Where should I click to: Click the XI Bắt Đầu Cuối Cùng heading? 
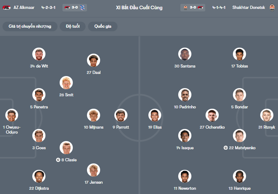click(x=139, y=7)
